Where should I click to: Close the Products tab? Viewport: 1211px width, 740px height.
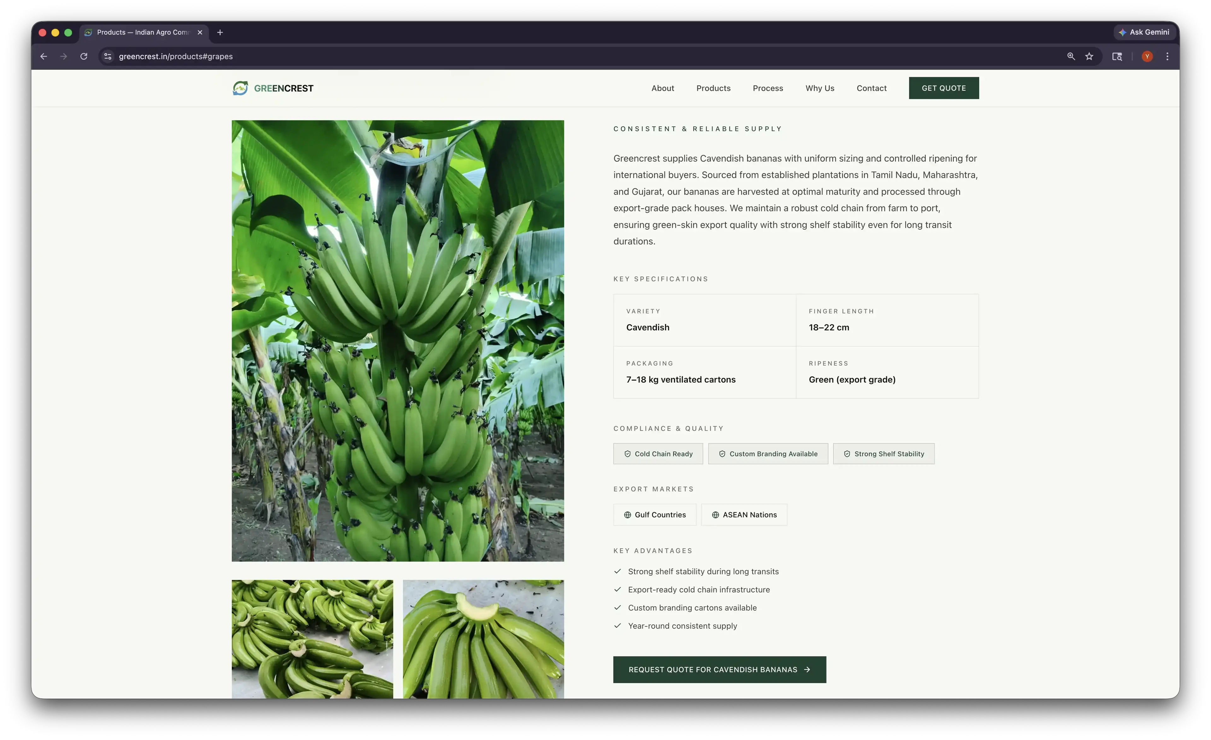[200, 32]
